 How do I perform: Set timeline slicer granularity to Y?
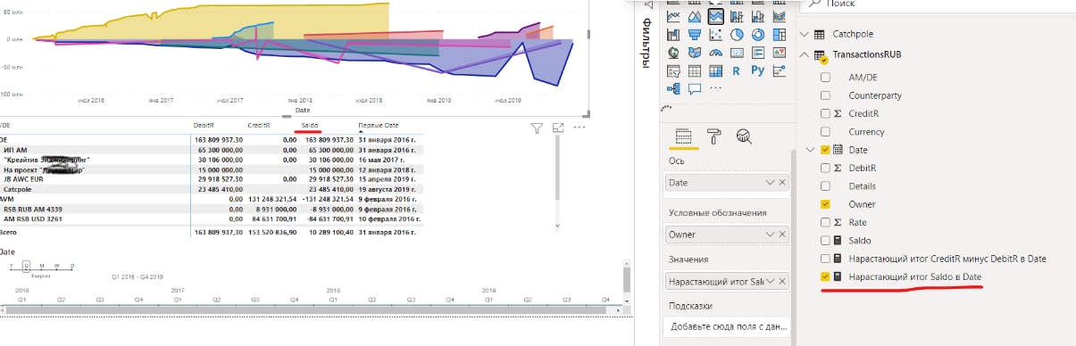(x=12, y=265)
